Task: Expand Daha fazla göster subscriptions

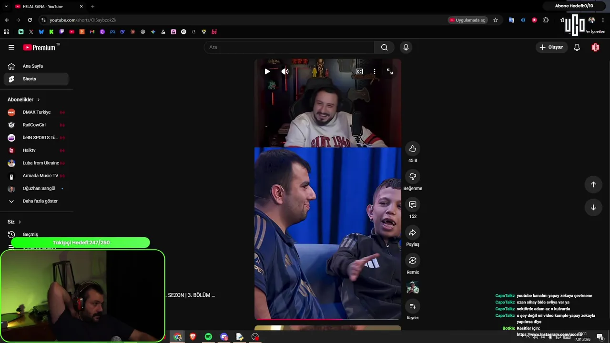Action: [36, 201]
